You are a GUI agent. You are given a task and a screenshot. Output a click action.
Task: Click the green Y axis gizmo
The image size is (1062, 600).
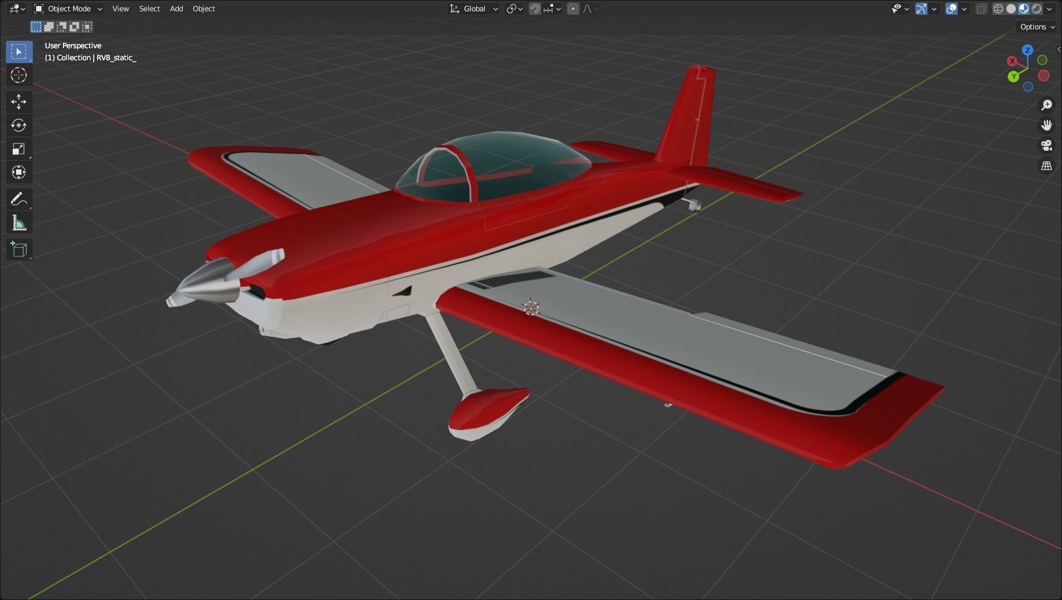pos(1014,76)
